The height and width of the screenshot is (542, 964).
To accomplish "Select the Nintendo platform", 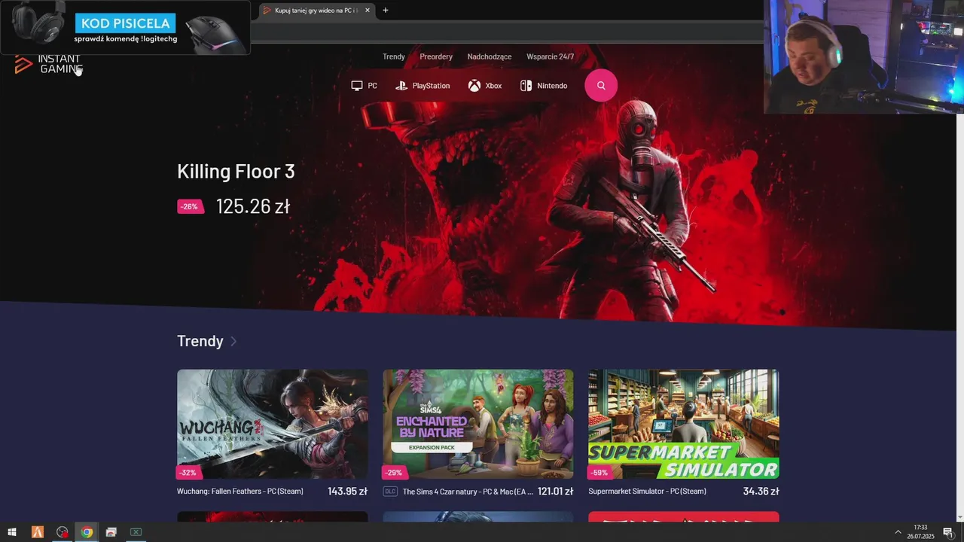I will click(x=544, y=86).
